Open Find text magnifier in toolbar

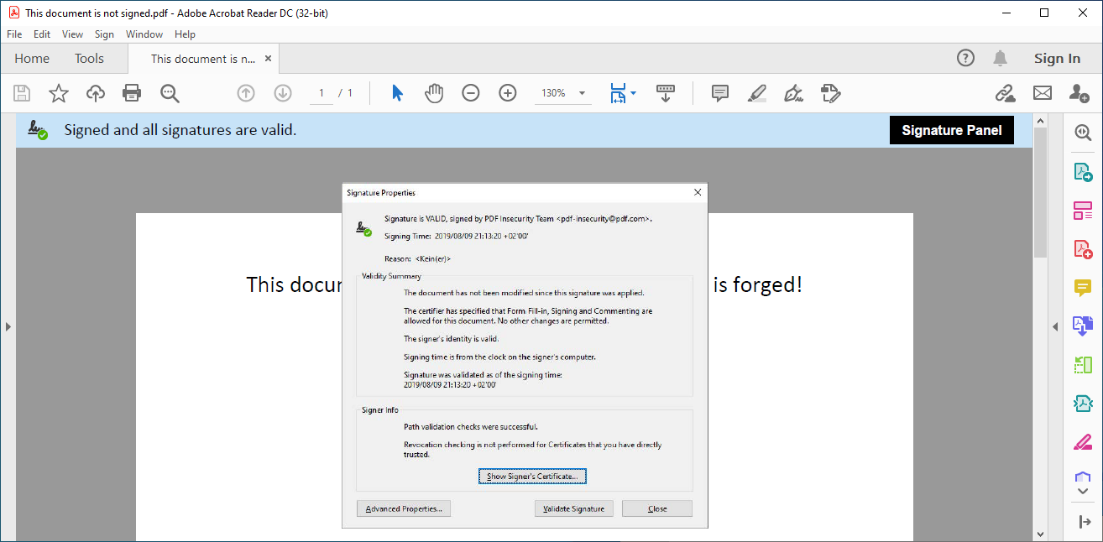tap(170, 93)
